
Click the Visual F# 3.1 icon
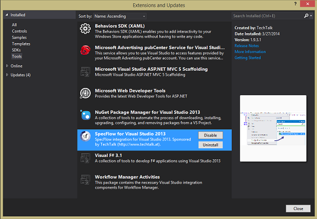(85, 158)
